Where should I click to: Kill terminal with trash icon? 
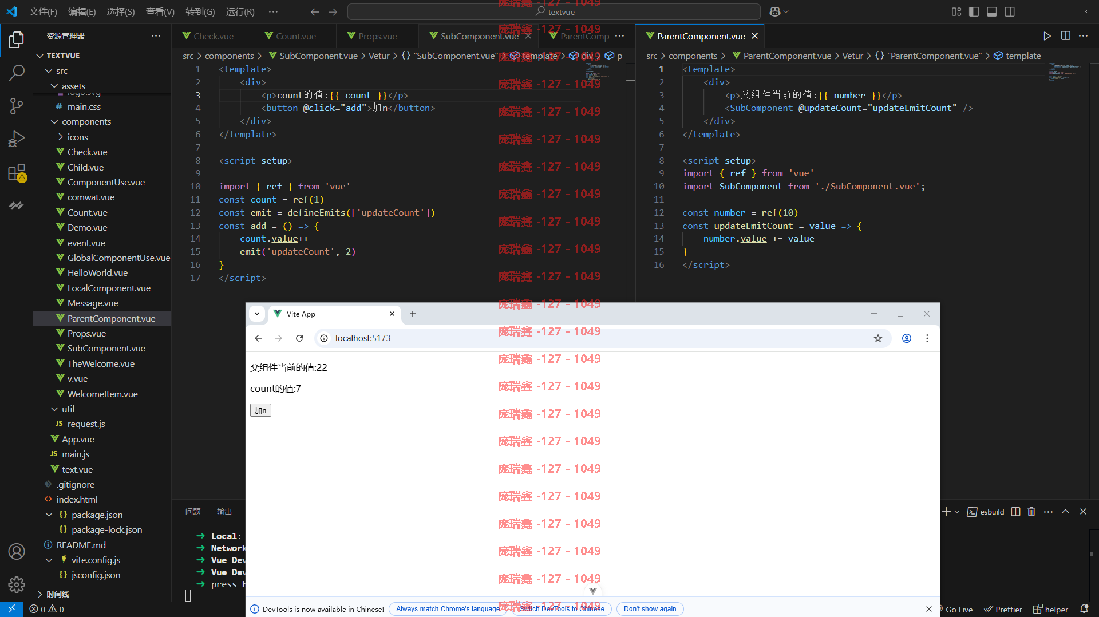tap(1031, 512)
